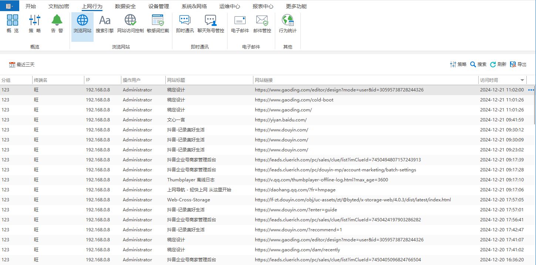Image resolution: width=536 pixels, height=265 pixels.
Task: Open the 电子邮件 email icon
Action: tap(240, 24)
